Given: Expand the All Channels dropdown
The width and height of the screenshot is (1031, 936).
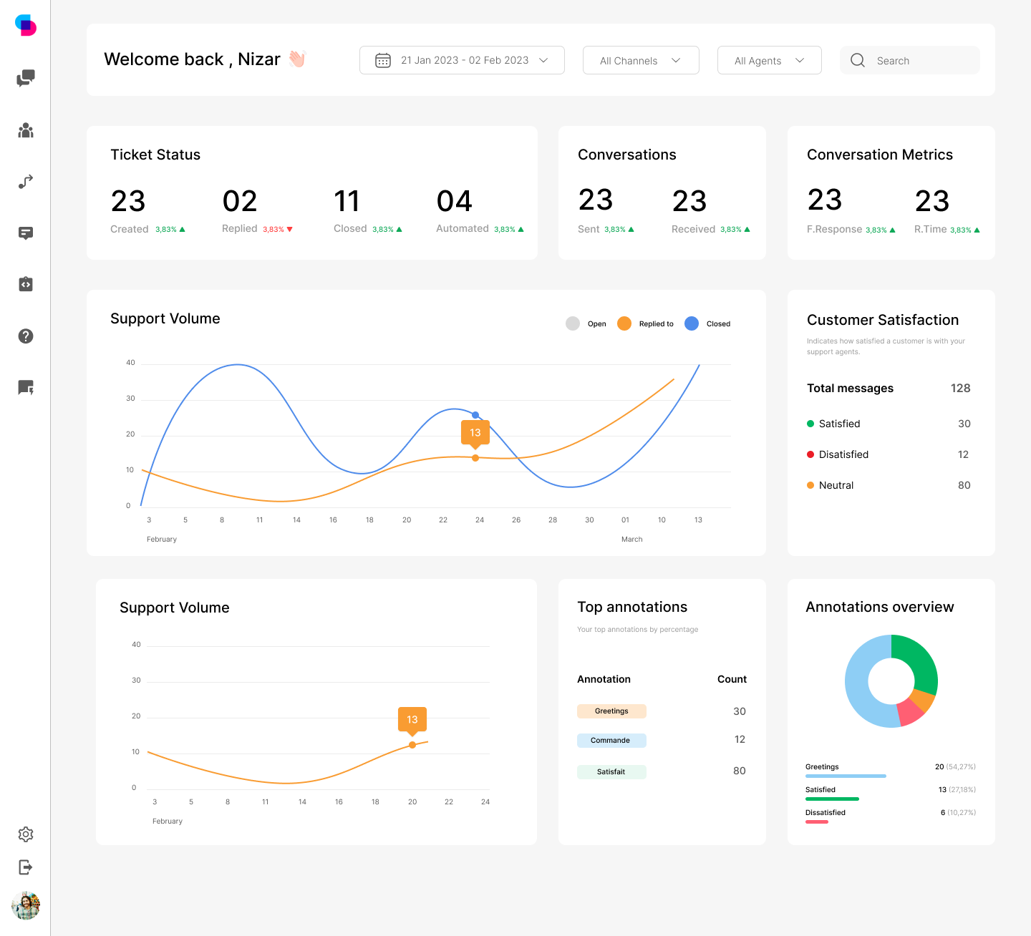Looking at the screenshot, I should coord(640,60).
